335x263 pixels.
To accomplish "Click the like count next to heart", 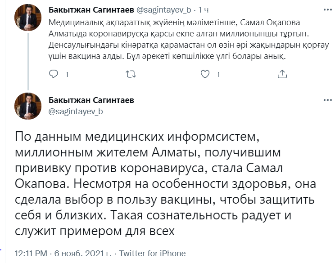I will point(218,75).
